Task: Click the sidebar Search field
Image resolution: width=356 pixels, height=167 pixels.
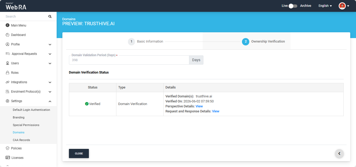Action: point(26,17)
